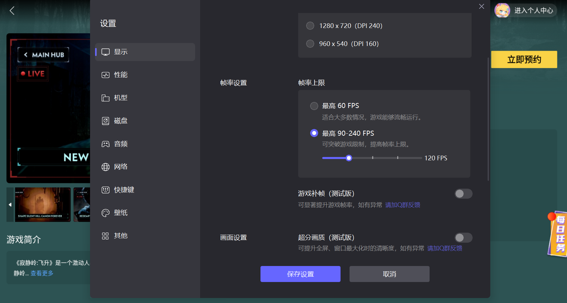Click the 120 FPS value label

pyautogui.click(x=436, y=158)
